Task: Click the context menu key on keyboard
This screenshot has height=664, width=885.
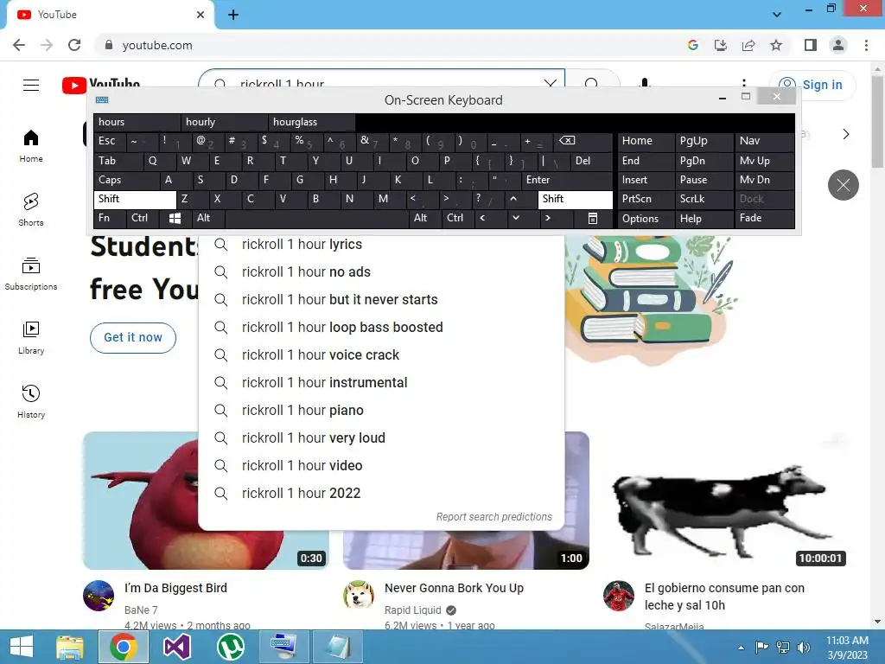Action: click(592, 218)
